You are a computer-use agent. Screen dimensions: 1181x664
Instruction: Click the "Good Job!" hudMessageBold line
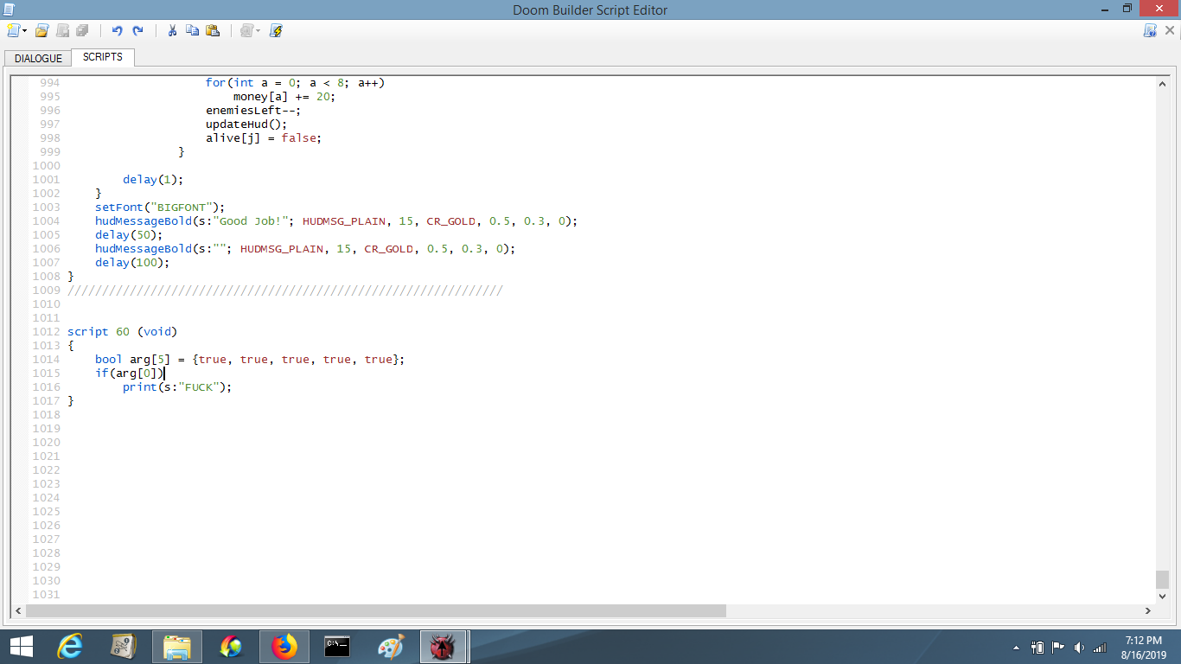(x=336, y=221)
